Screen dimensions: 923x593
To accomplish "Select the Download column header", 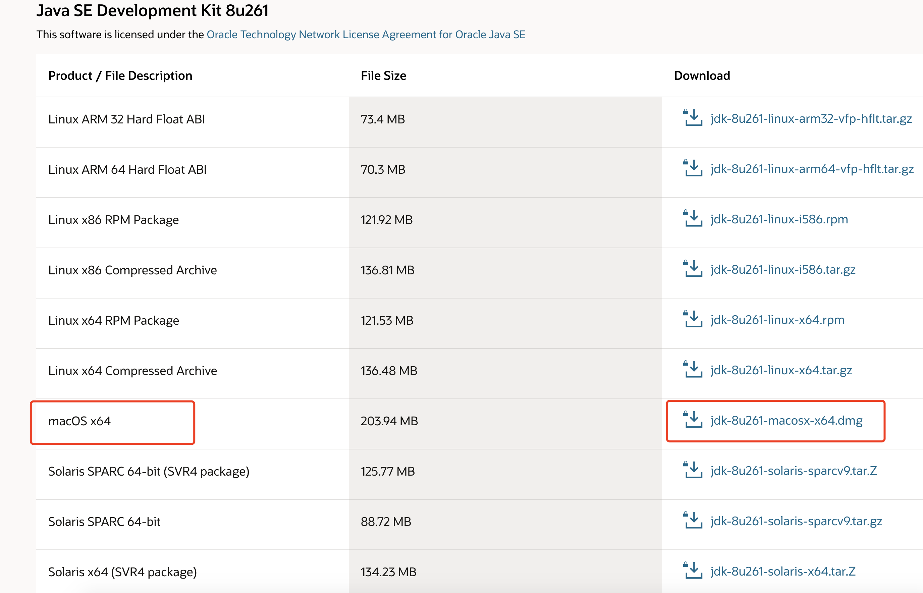I will (x=702, y=76).
